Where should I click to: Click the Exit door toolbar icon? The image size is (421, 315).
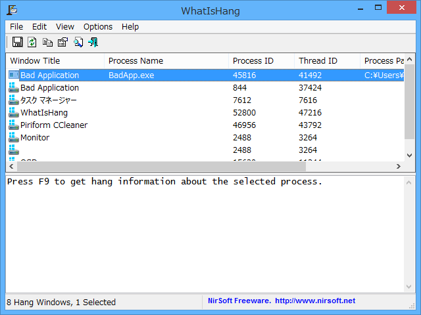click(x=93, y=42)
